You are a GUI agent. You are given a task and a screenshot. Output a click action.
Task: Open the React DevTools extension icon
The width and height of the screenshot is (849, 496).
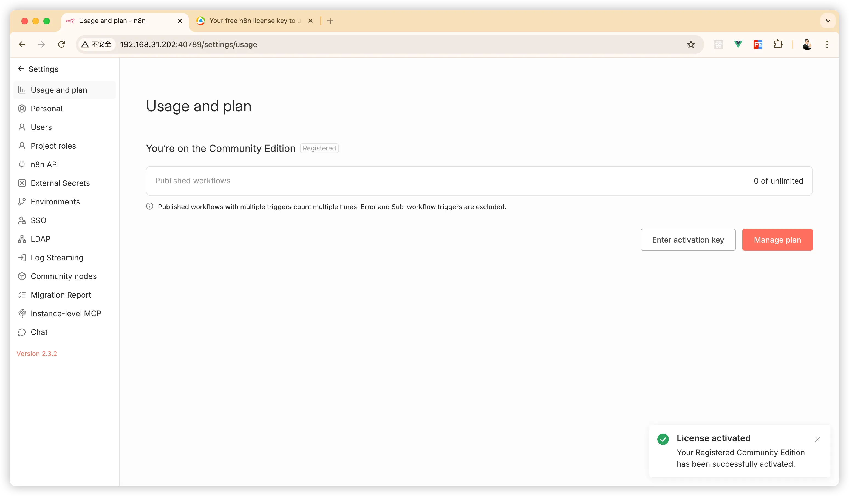click(718, 44)
